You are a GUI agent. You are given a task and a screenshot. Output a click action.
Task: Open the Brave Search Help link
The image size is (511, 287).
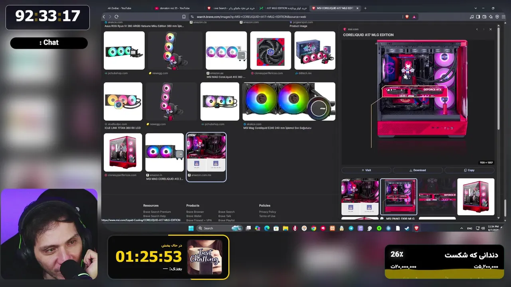(154, 216)
